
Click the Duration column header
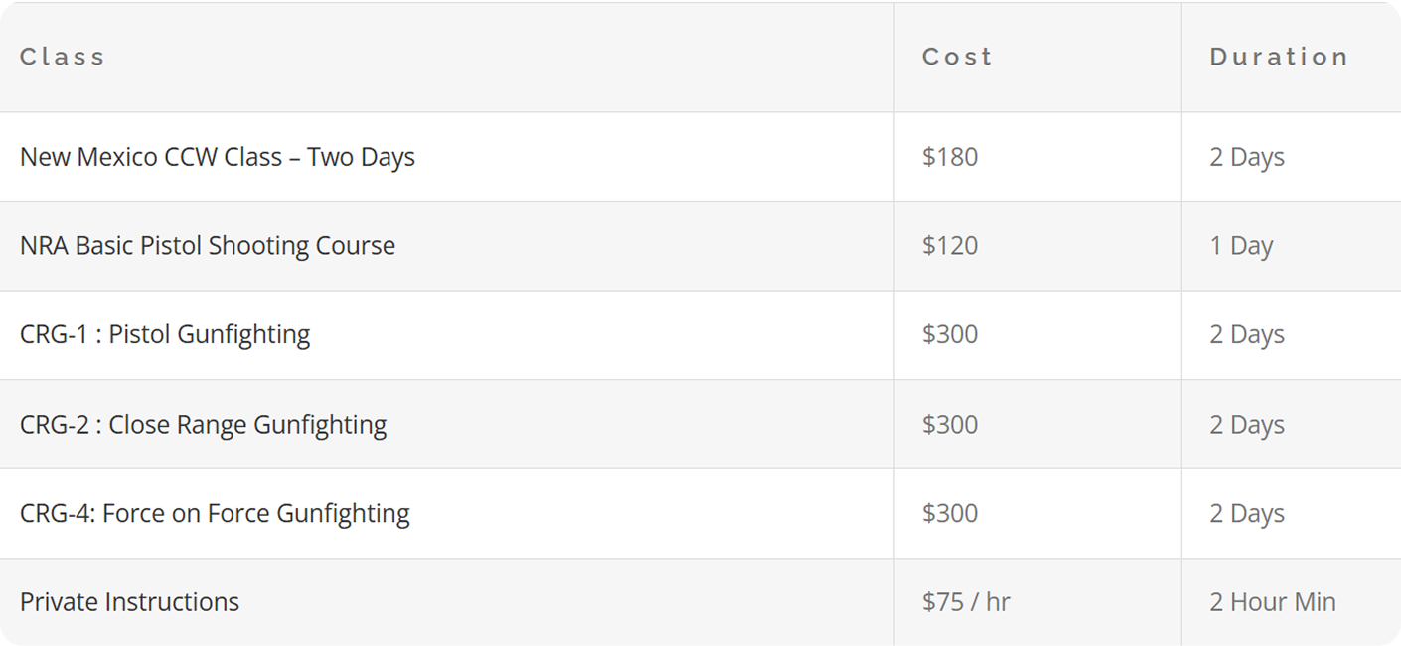pos(1278,57)
